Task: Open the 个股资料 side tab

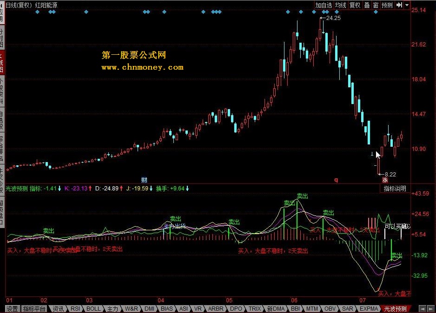Action: pos(2,91)
